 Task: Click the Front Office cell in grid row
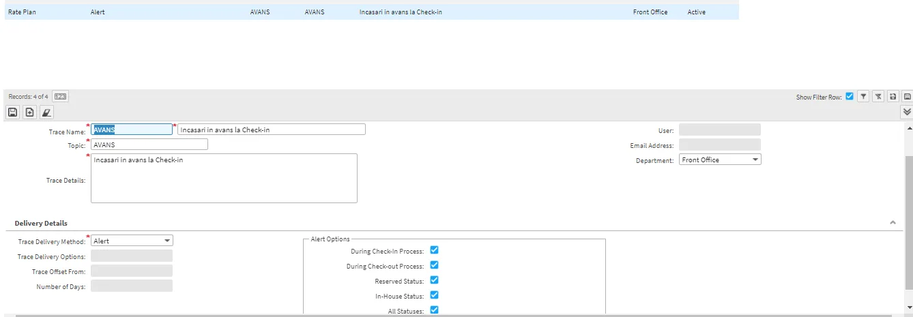(x=650, y=12)
